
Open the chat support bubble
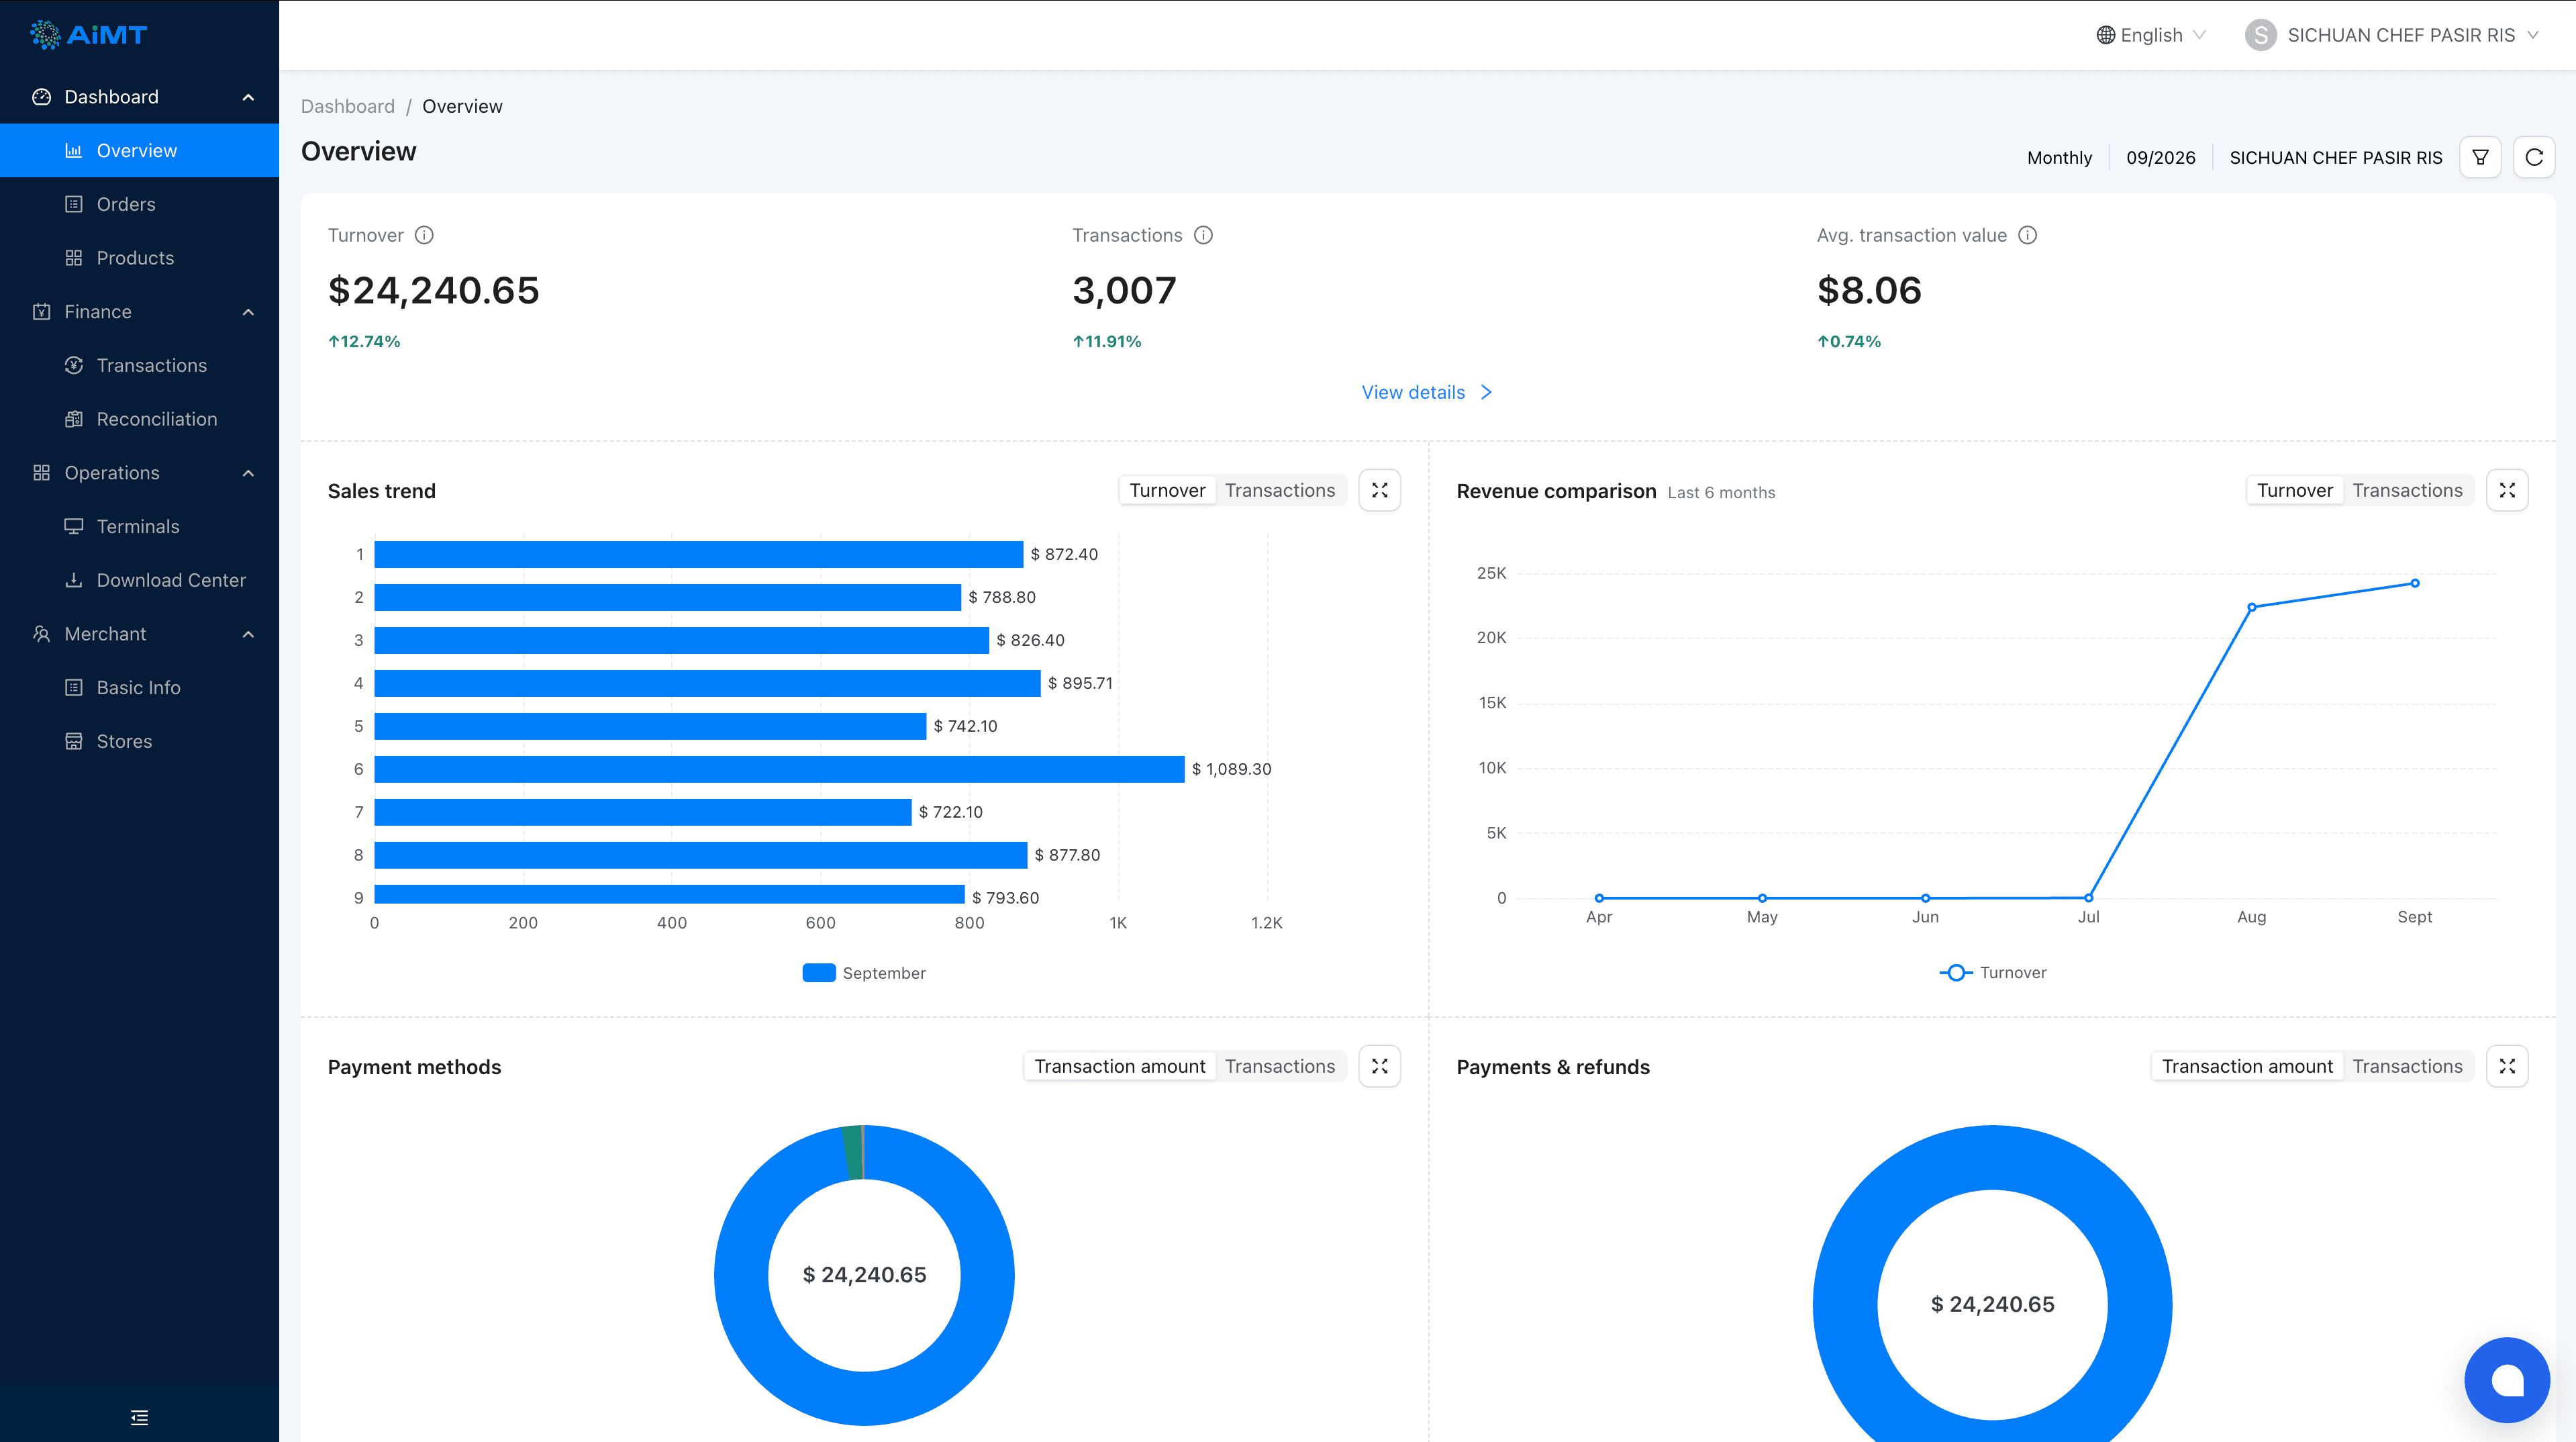click(x=2506, y=1380)
